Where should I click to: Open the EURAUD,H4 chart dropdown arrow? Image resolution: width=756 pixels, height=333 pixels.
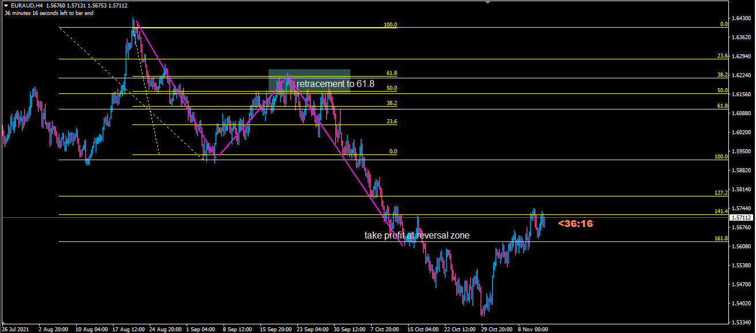pyautogui.click(x=6, y=6)
